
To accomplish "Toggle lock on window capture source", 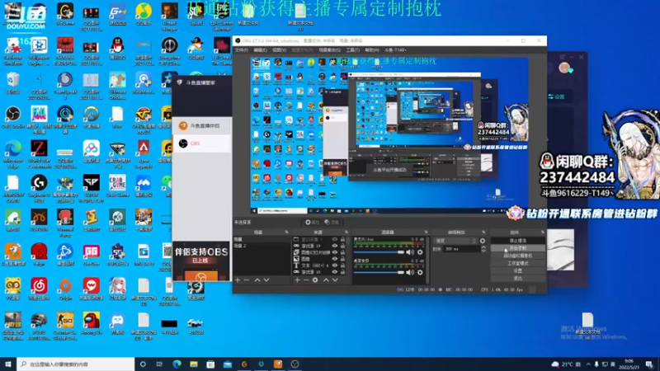I will (x=342, y=239).
